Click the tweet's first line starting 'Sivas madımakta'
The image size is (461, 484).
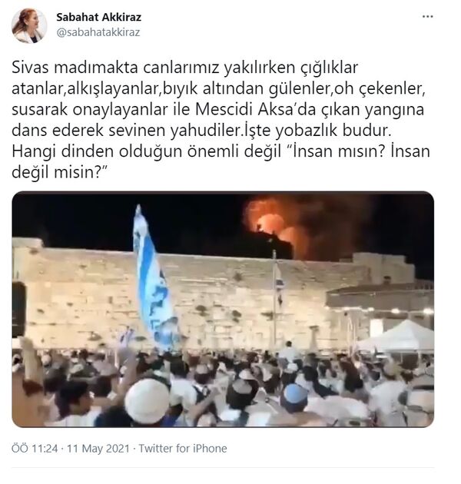[x=184, y=68]
